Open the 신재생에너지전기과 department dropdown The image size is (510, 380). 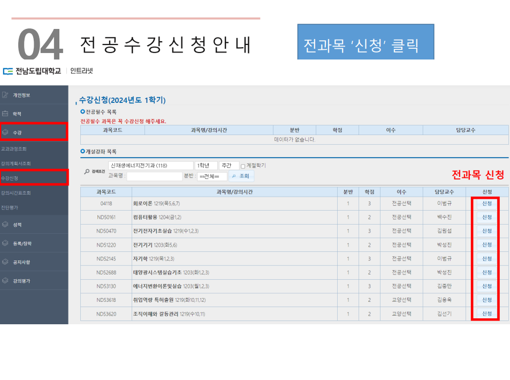click(150, 166)
